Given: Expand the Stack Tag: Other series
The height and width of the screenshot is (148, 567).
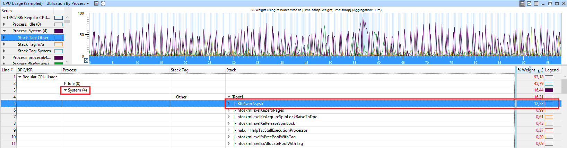Looking at the screenshot, I should click(x=4, y=37).
